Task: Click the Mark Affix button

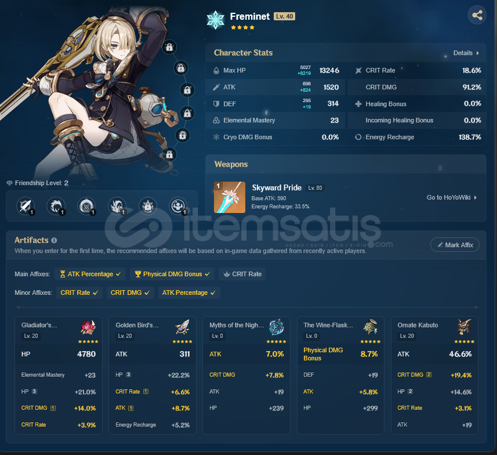Action: click(x=455, y=245)
